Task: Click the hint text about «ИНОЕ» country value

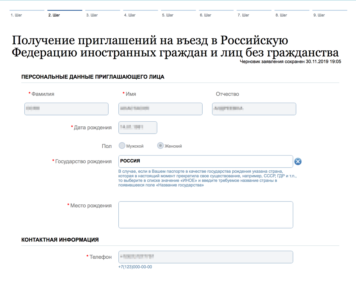Action: coord(207,178)
